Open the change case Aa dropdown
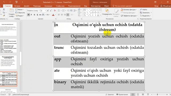This screenshot has height=96, width=171. (x=48, y=15)
